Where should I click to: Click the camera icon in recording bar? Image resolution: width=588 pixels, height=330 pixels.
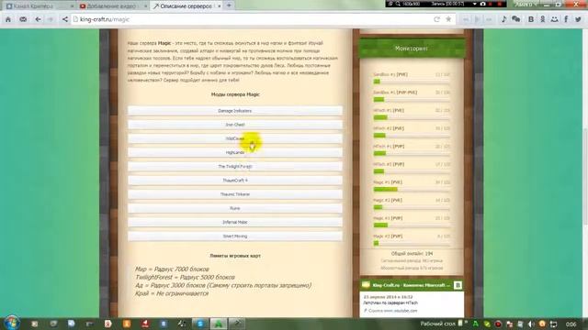click(483, 4)
